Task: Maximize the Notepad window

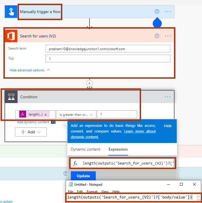Action: pyautogui.click(x=181, y=184)
